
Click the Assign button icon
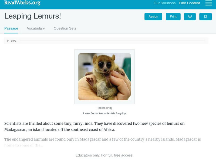click(153, 16)
